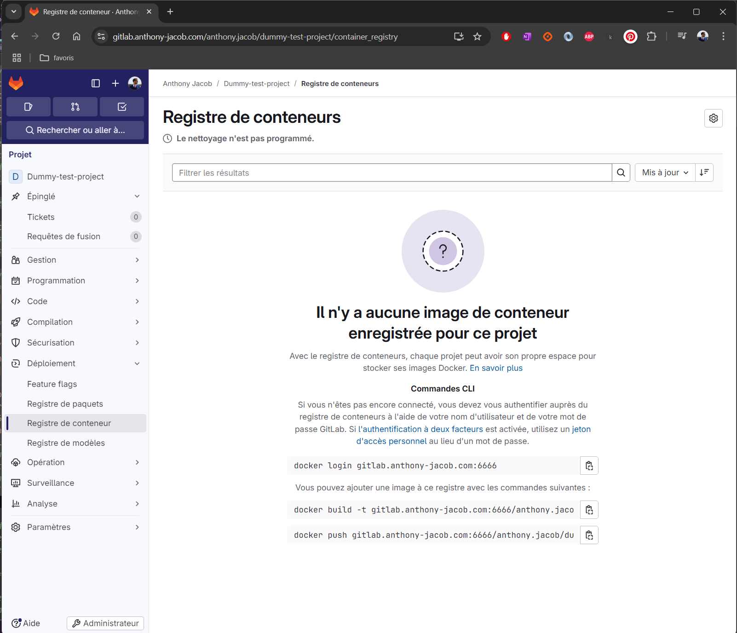Screen dimensions: 737x633
Task: Click the GitLab fox logo
Action: click(16, 83)
